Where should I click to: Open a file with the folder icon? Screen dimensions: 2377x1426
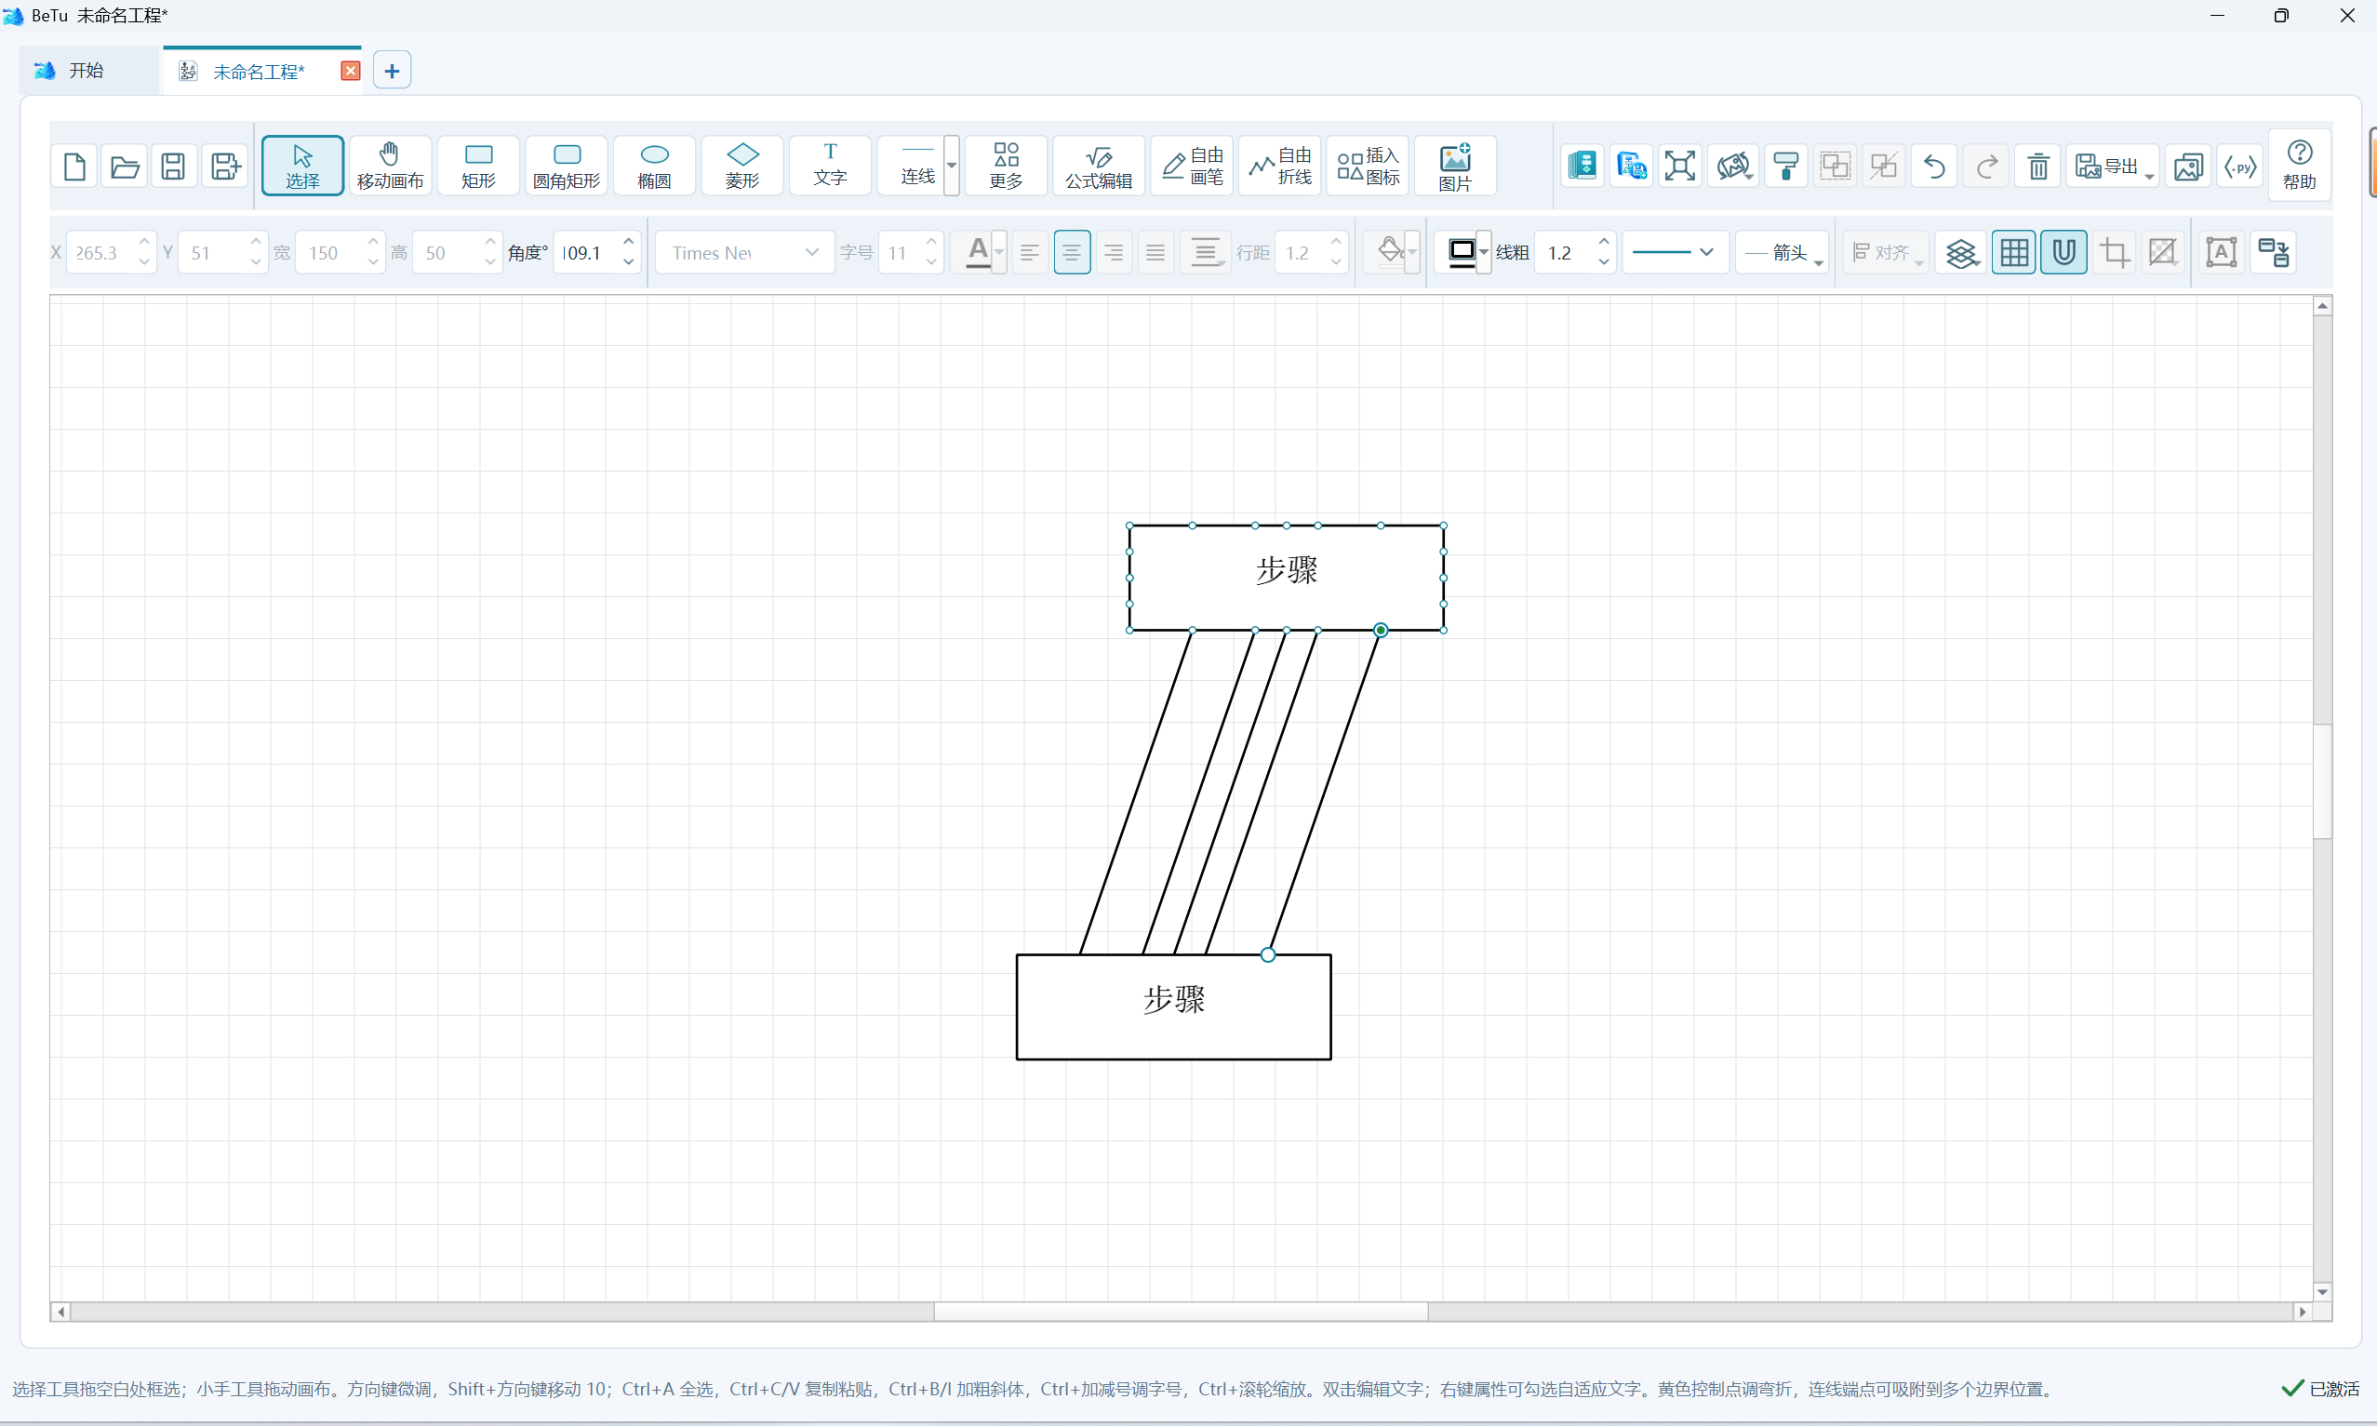pos(124,167)
